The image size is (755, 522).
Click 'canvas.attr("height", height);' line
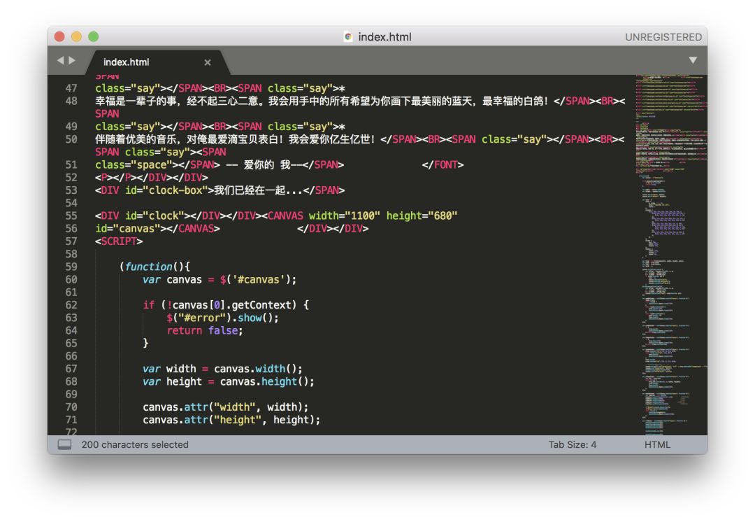click(231, 420)
